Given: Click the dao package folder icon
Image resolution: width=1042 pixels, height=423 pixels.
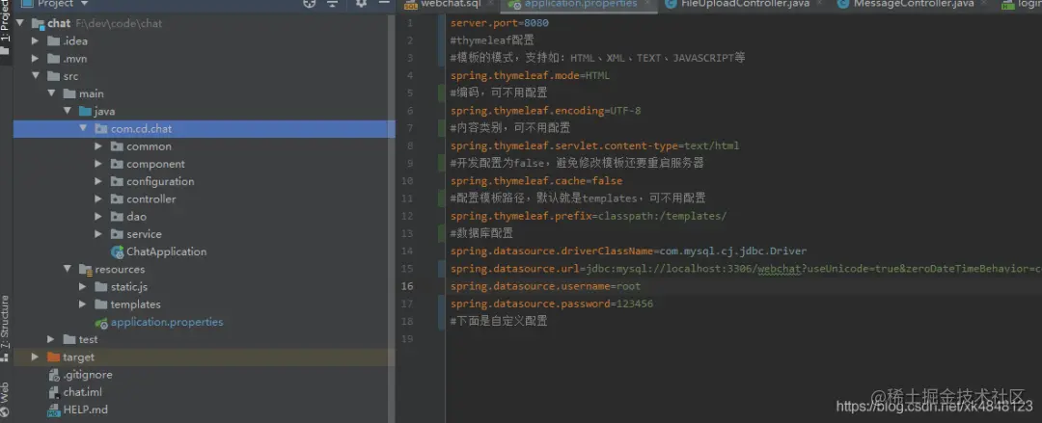Looking at the screenshot, I should coord(117,217).
